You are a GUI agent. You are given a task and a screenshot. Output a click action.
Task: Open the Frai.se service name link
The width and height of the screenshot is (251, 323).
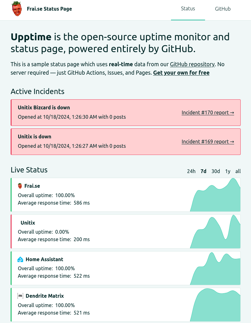[32, 186]
